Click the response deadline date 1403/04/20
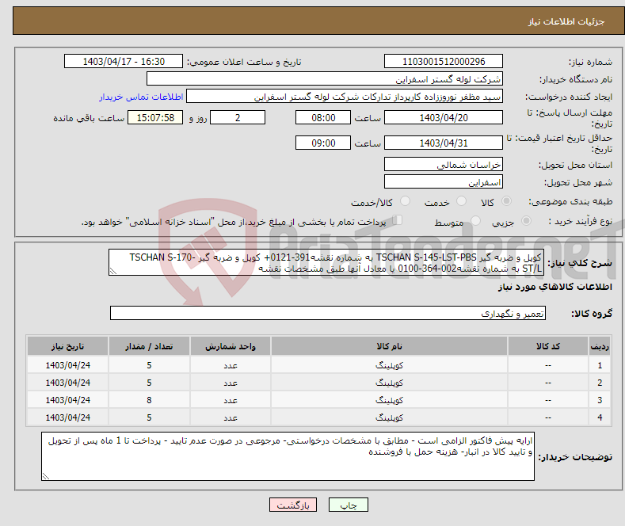 (444, 117)
